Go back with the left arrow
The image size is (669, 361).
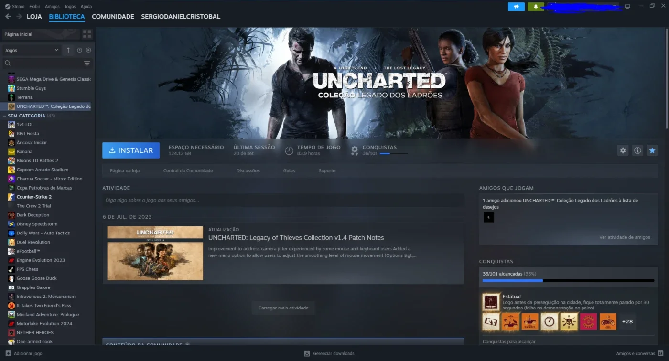point(8,17)
